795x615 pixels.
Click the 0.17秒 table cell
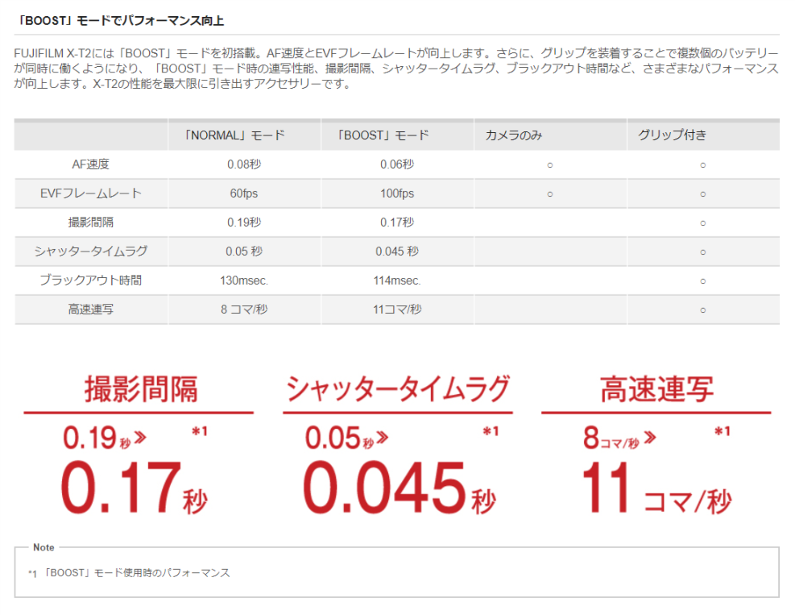pyautogui.click(x=397, y=222)
